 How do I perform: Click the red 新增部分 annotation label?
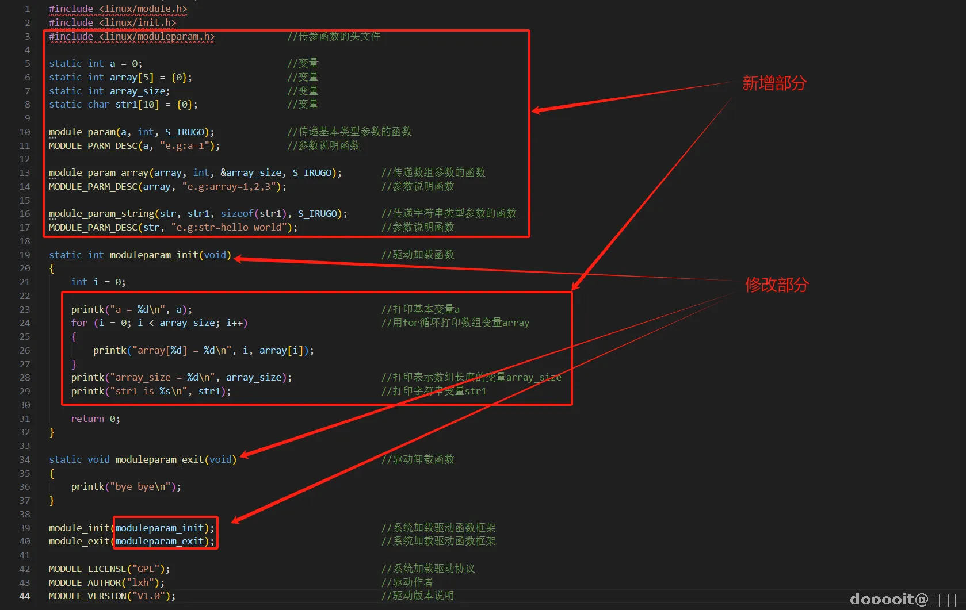(774, 83)
